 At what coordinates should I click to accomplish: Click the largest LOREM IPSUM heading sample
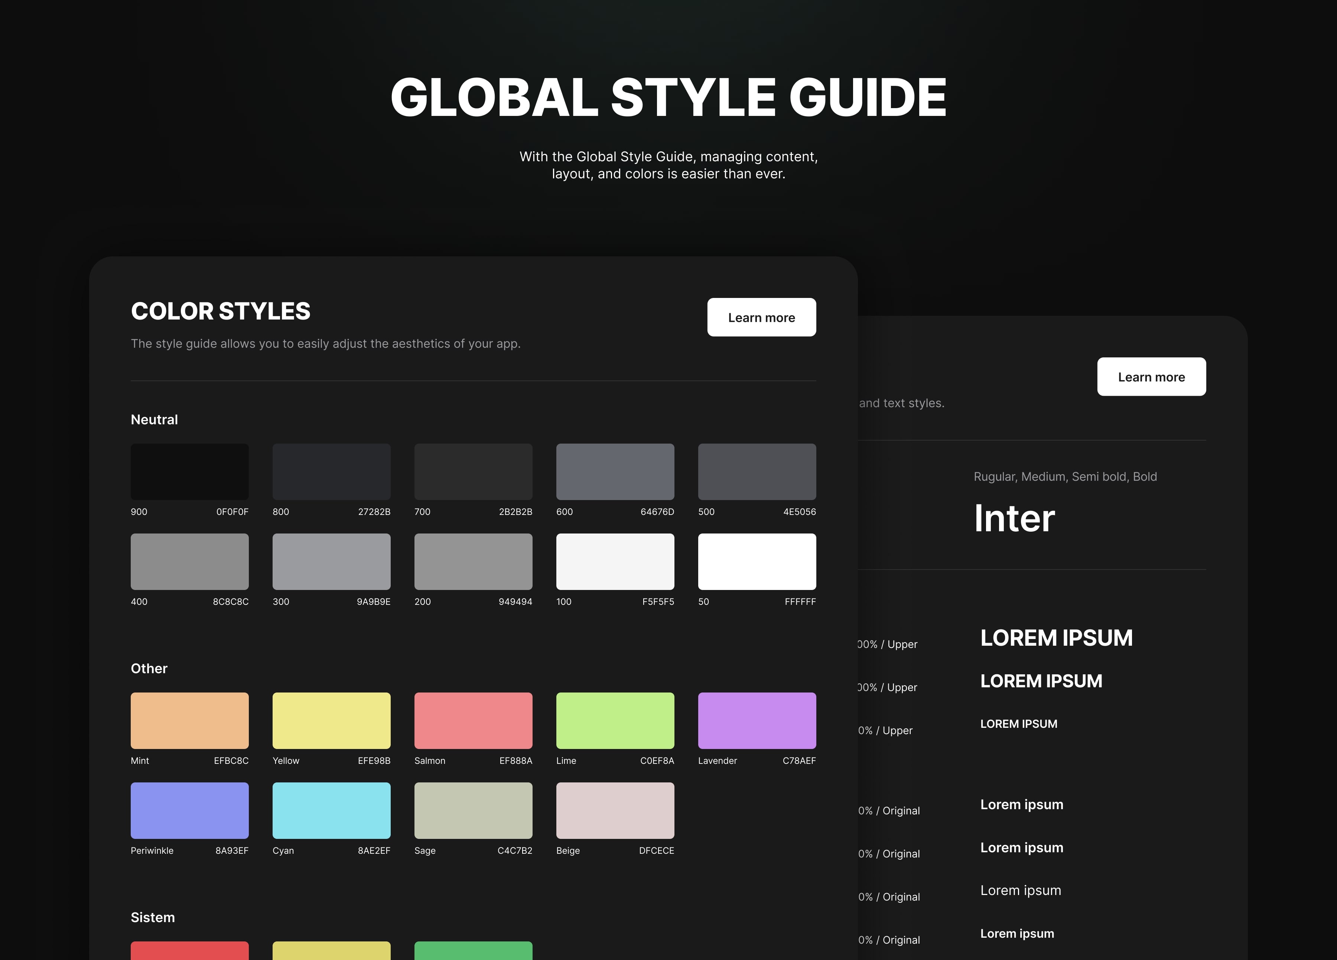(x=1056, y=638)
